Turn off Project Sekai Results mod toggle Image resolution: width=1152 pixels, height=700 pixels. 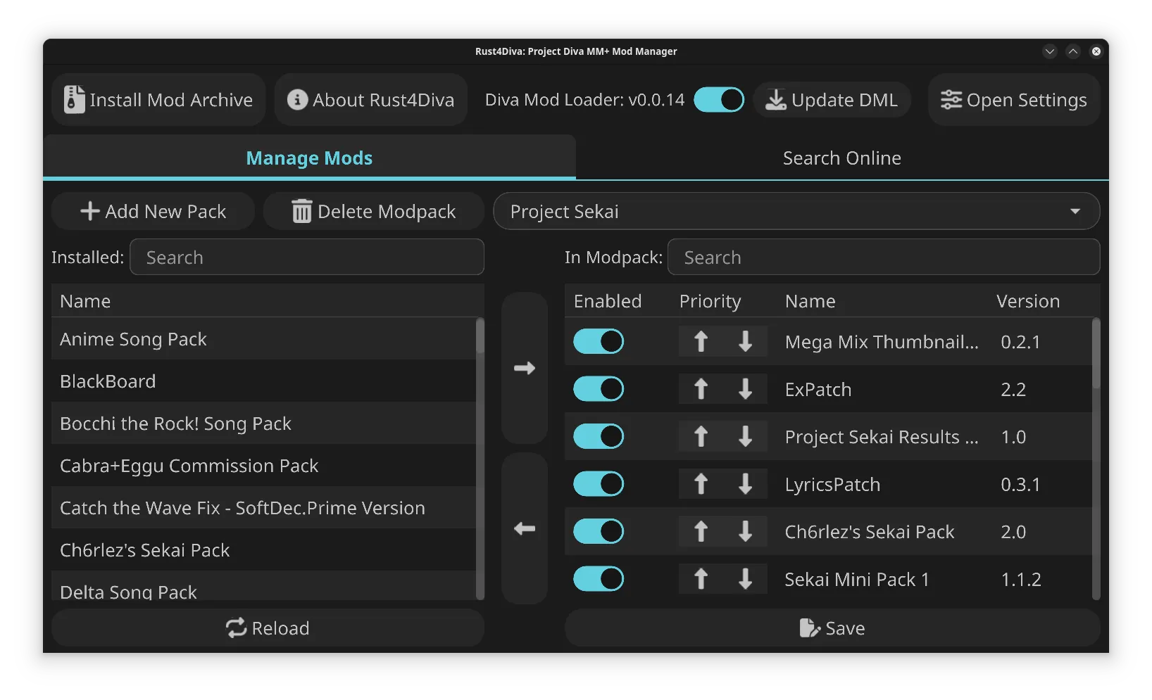599,437
